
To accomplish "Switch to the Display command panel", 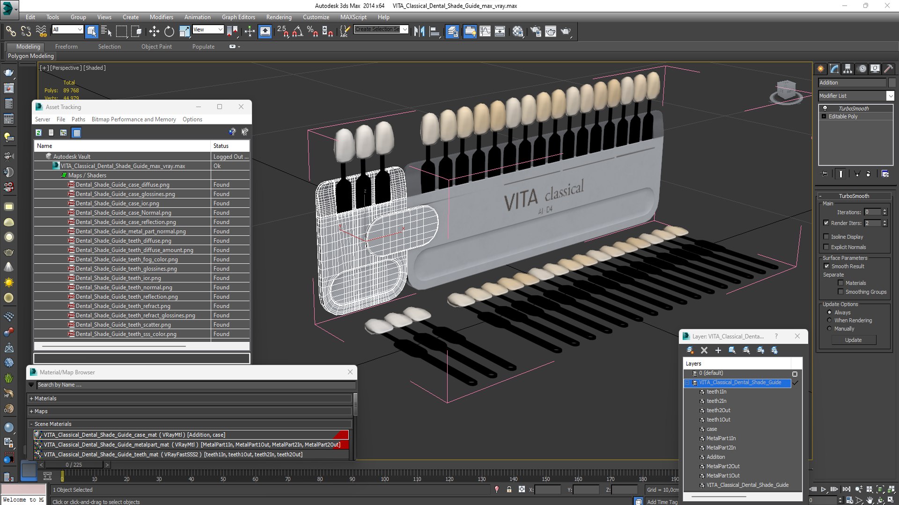I will 875,69.
